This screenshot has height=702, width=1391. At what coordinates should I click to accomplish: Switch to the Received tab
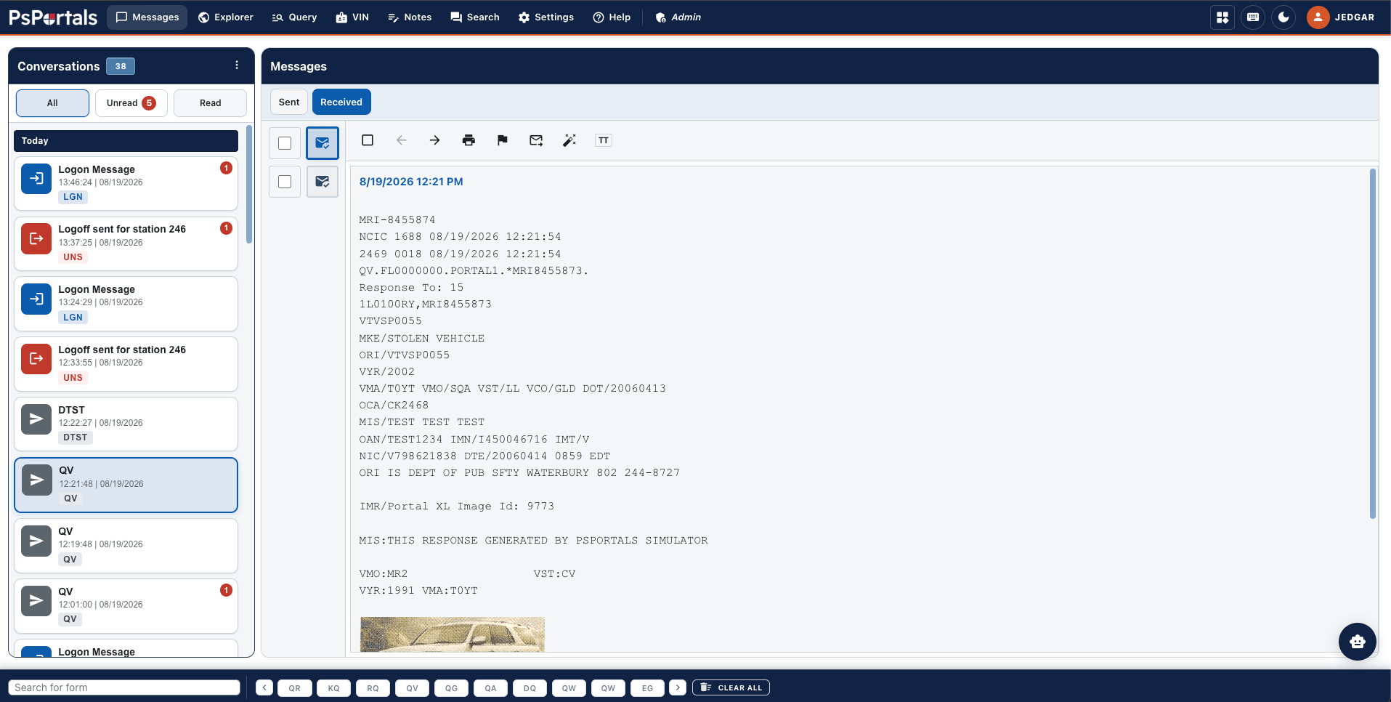pyautogui.click(x=341, y=102)
